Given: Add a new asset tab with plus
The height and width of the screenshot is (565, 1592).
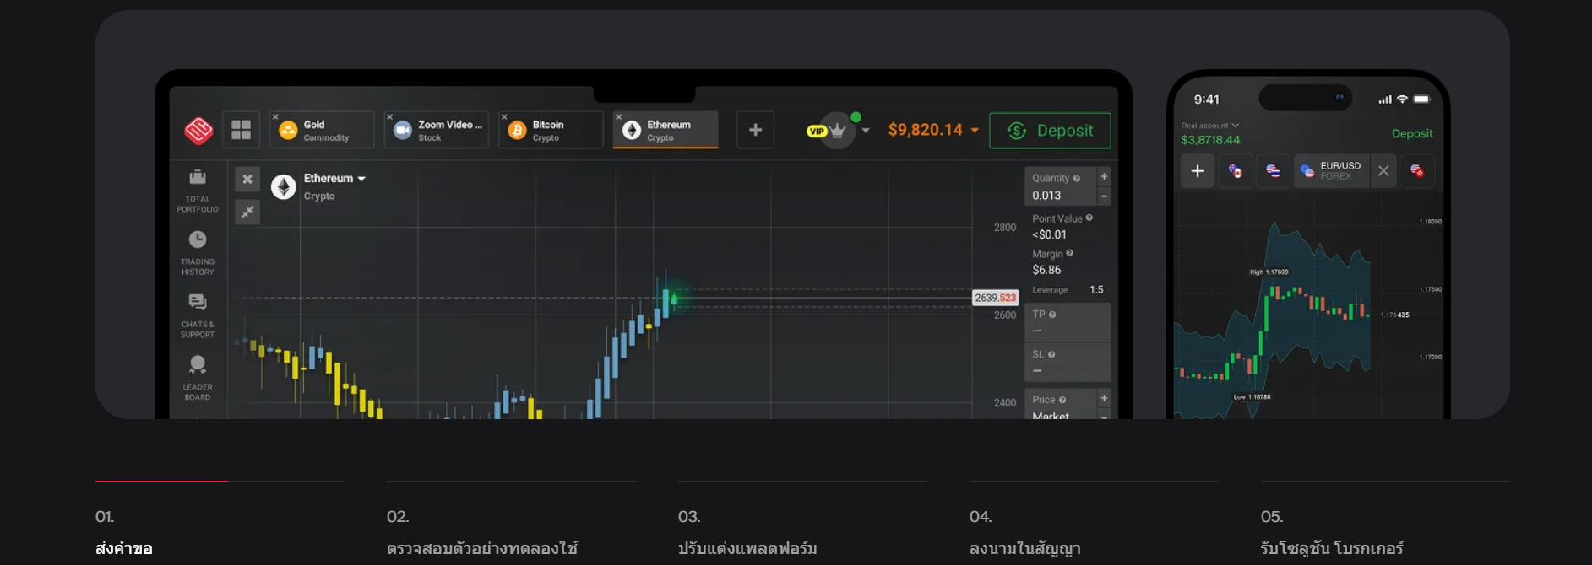Looking at the screenshot, I should click(755, 130).
